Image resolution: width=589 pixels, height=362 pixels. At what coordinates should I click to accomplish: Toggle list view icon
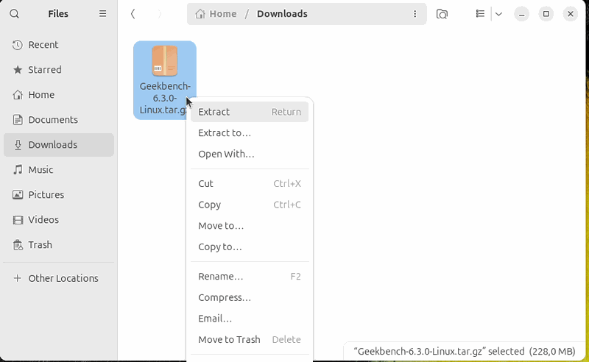[480, 14]
